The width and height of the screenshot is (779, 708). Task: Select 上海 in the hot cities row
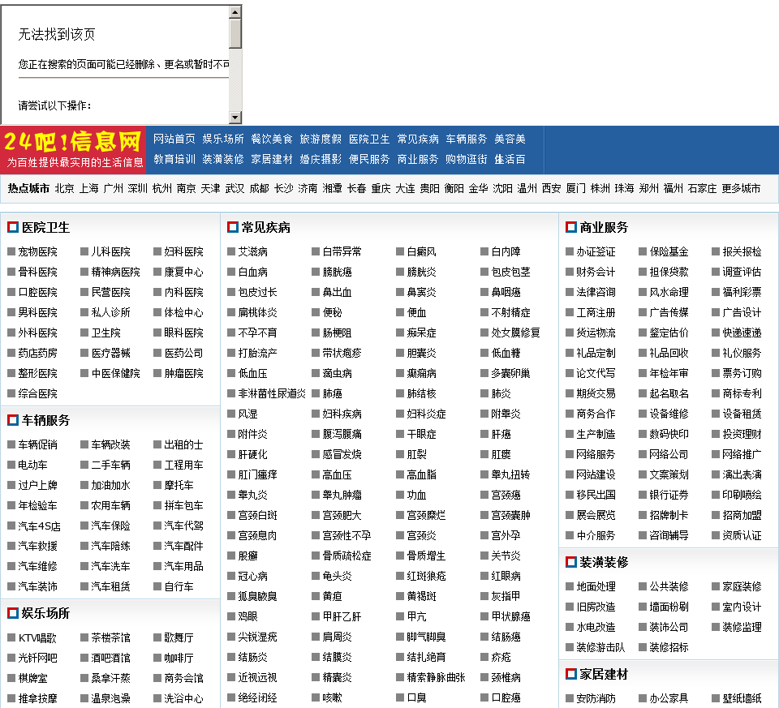89,189
